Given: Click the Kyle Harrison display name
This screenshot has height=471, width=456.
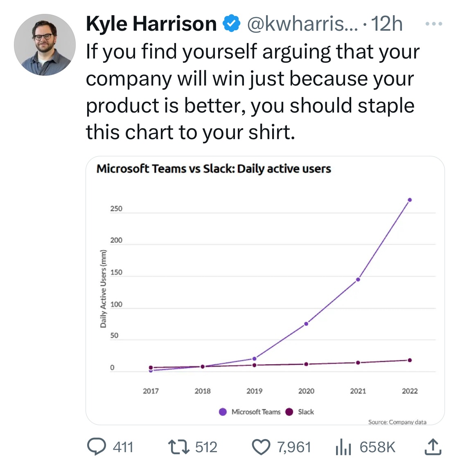Looking at the screenshot, I should click(151, 24).
